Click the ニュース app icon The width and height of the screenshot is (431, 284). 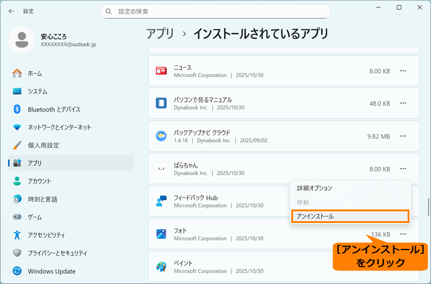[161, 71]
